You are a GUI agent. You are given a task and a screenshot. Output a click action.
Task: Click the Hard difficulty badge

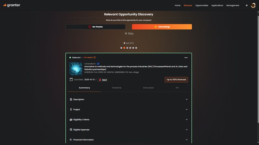click(103, 80)
